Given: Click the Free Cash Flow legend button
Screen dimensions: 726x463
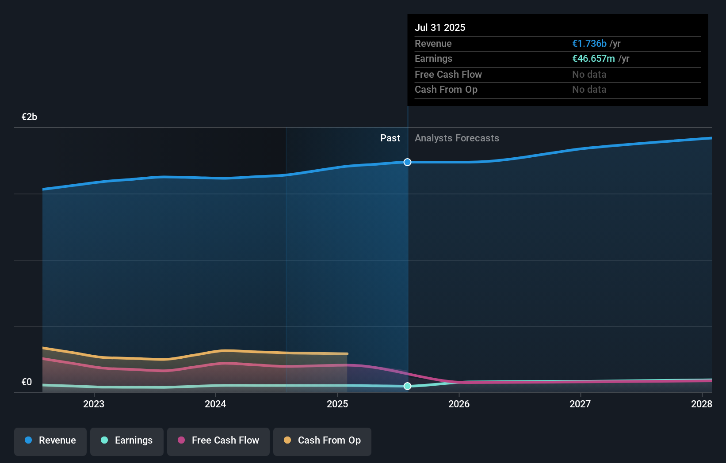Looking at the screenshot, I should pyautogui.click(x=218, y=440).
